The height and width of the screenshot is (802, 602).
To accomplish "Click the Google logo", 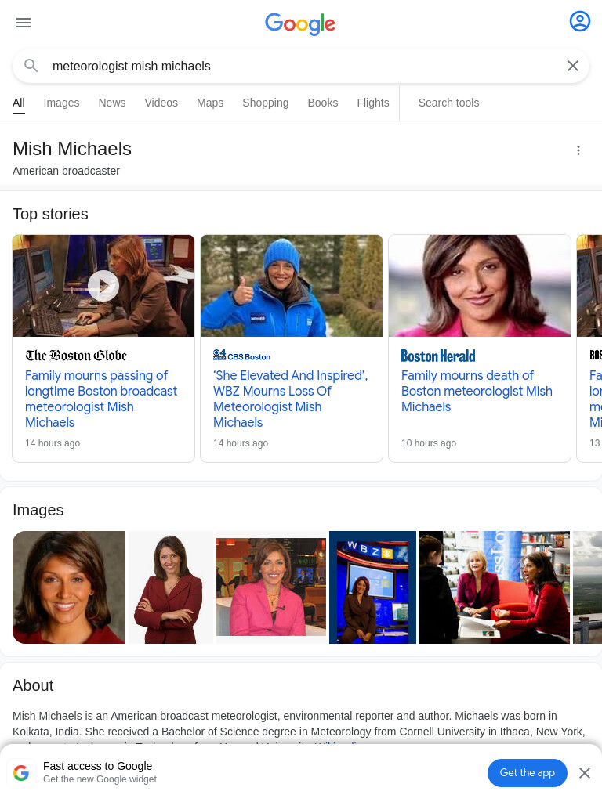I will [x=300, y=23].
